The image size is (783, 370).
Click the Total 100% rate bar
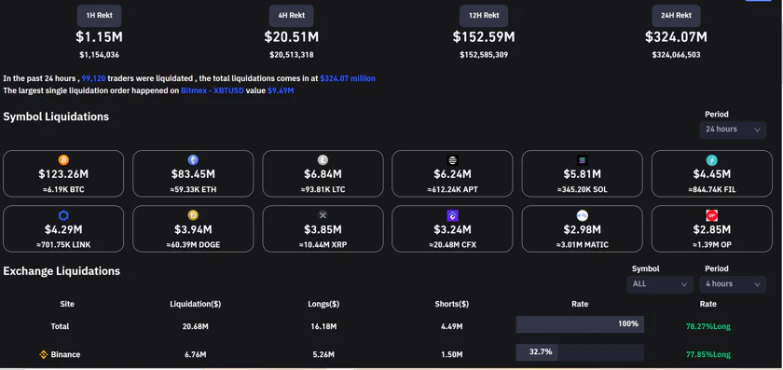tap(580, 324)
